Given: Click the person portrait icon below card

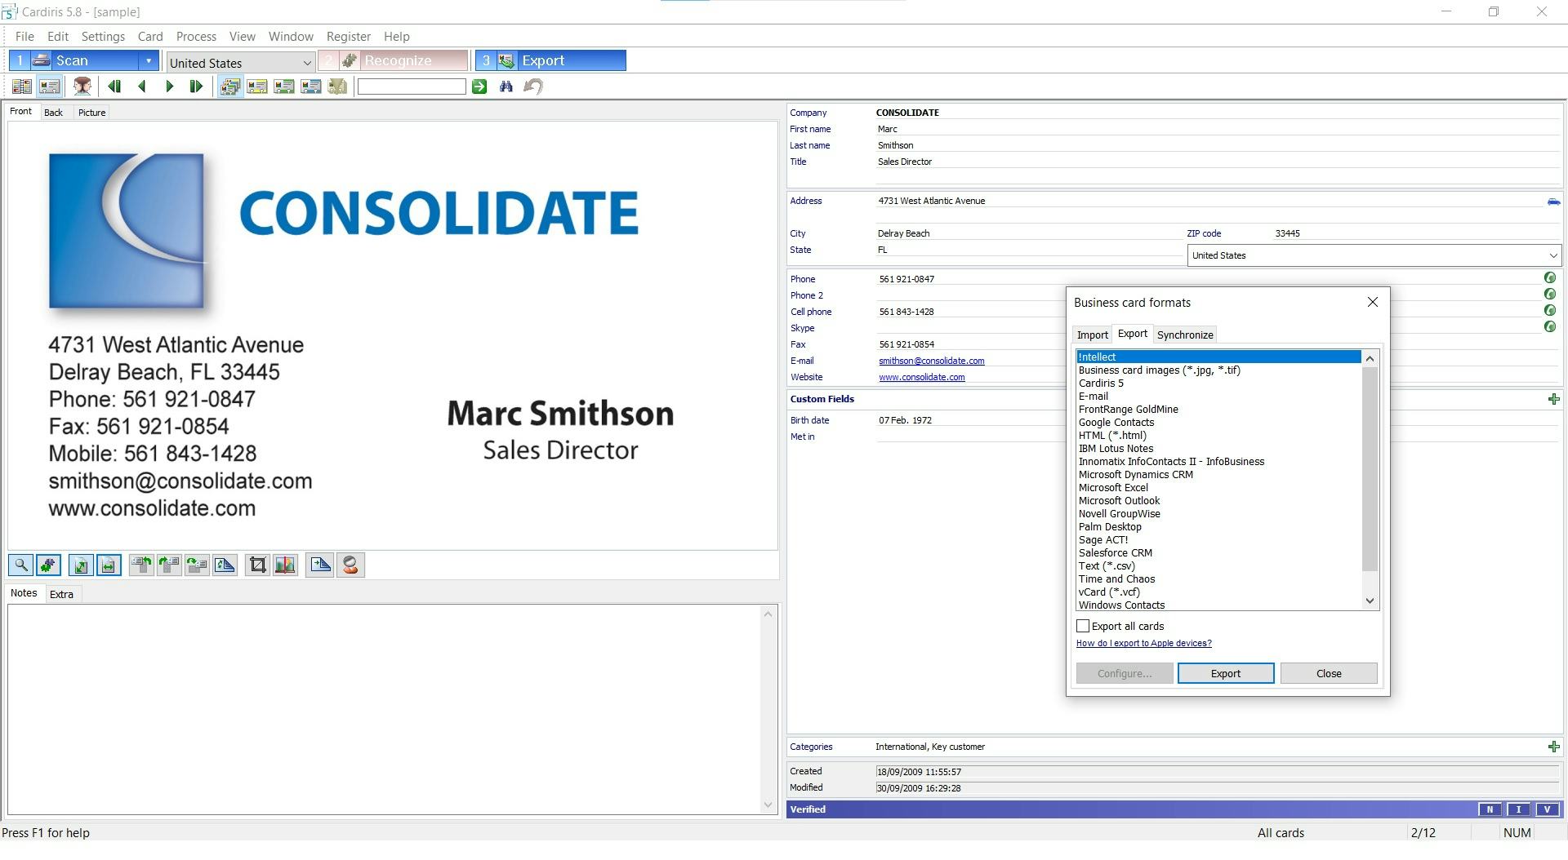Looking at the screenshot, I should pyautogui.click(x=350, y=565).
